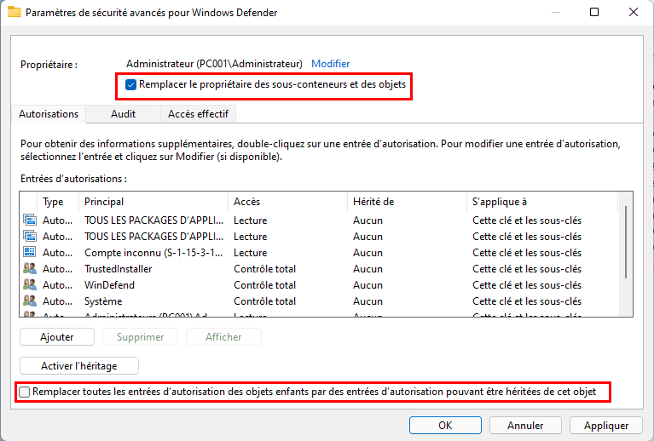
Task: Sort by the Accès column header
Action: tap(288, 202)
